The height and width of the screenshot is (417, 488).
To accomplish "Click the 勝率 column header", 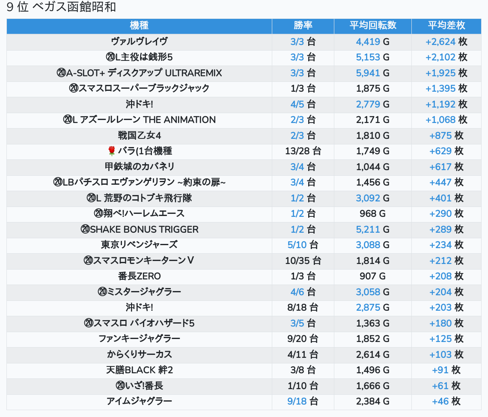I will tap(303, 26).
